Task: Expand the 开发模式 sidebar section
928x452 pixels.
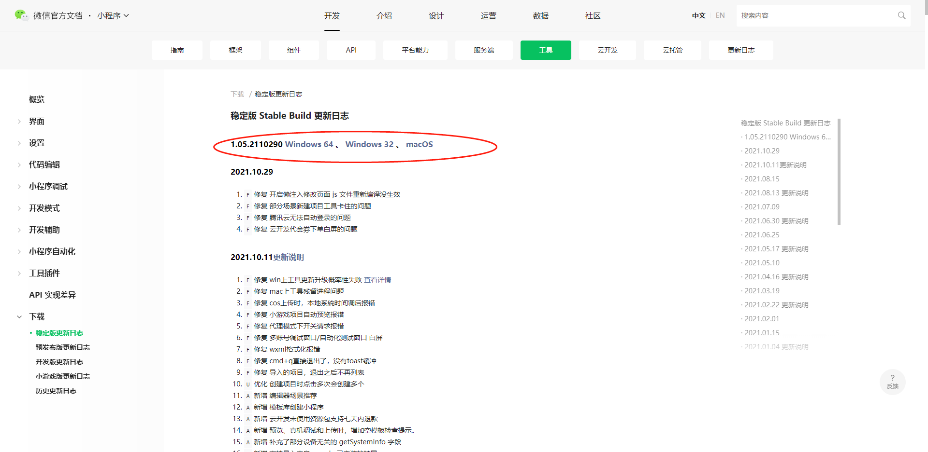Action: click(x=19, y=208)
